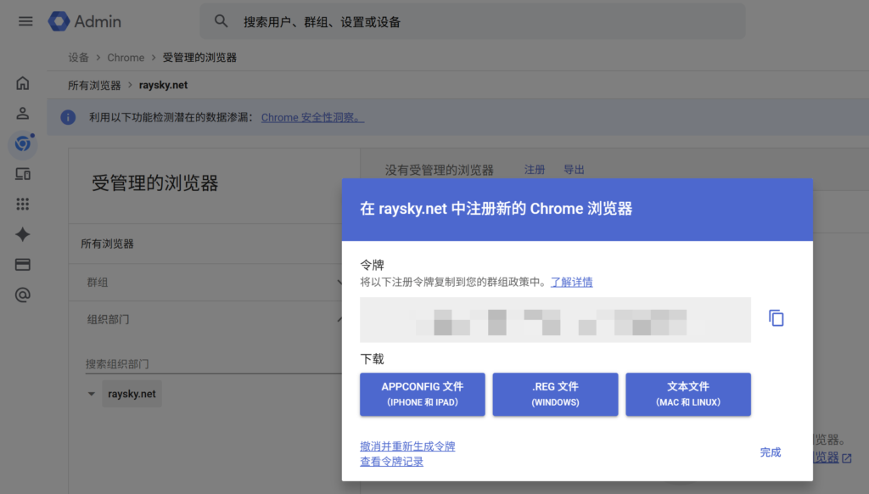Screen dimensions: 869x494
Task: Copy the enrollment token with copy icon
Action: pos(776,318)
